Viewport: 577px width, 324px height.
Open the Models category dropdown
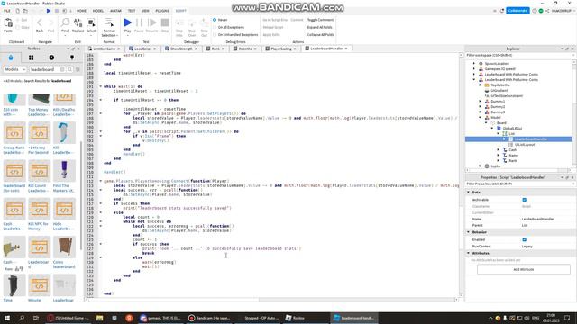[14, 69]
